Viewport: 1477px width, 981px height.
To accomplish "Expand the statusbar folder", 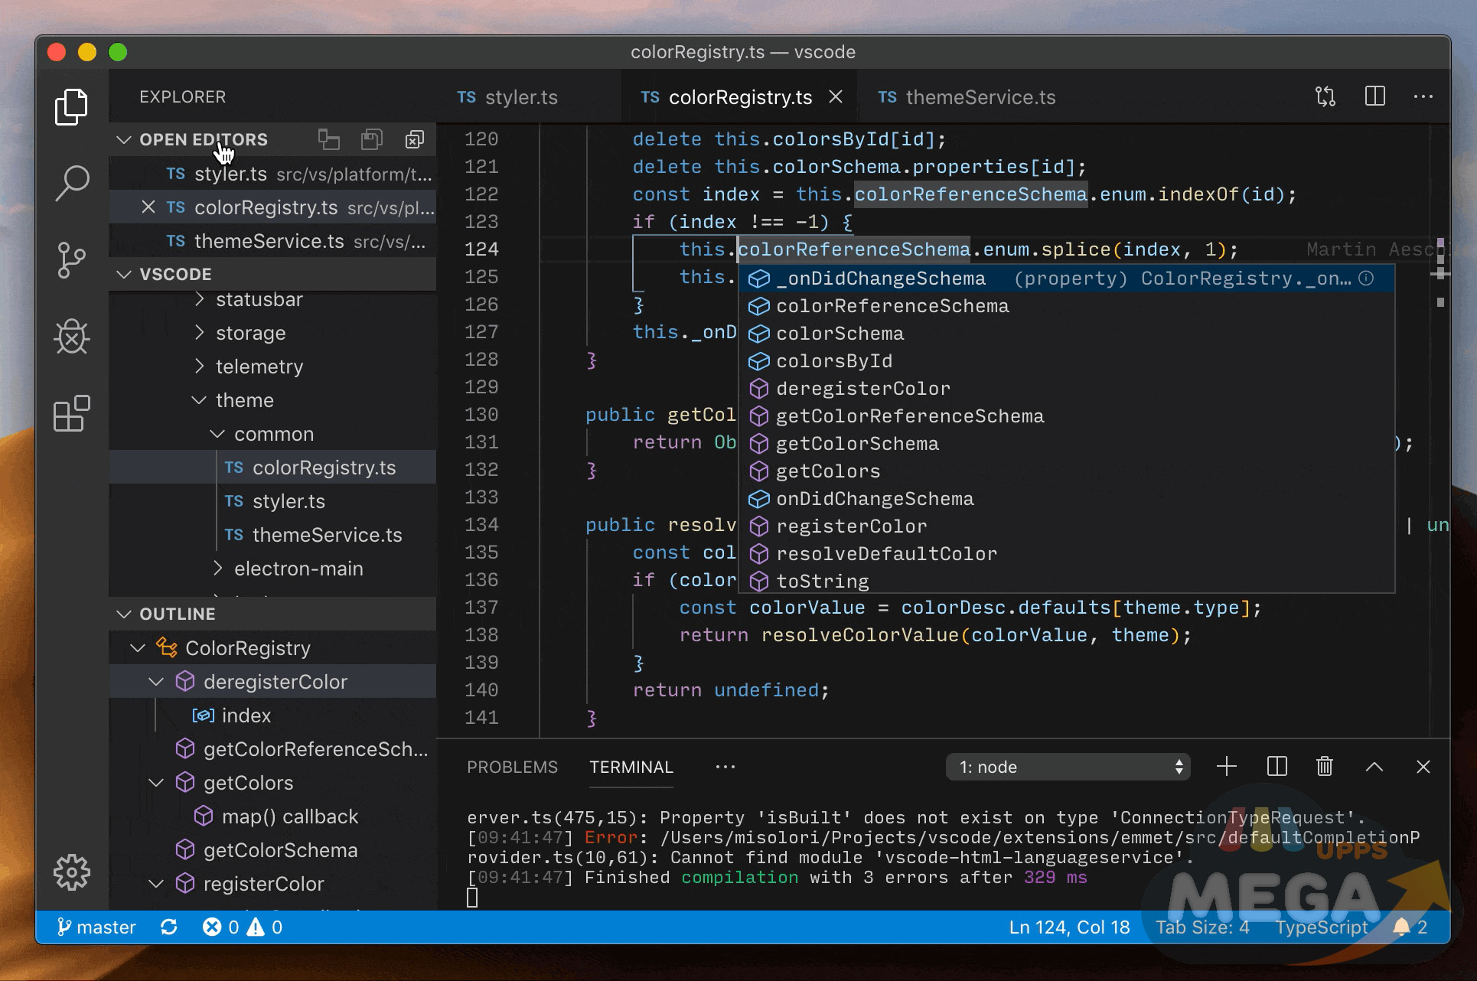I will 199,299.
